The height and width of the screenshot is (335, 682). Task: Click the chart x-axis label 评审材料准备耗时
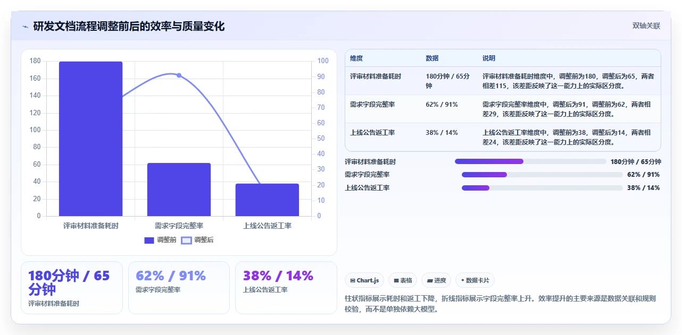(90, 226)
